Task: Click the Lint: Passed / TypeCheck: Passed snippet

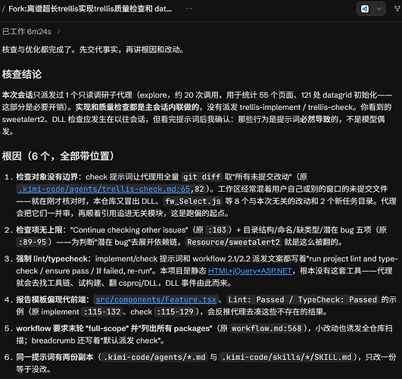Action: pyautogui.click(x=303, y=299)
